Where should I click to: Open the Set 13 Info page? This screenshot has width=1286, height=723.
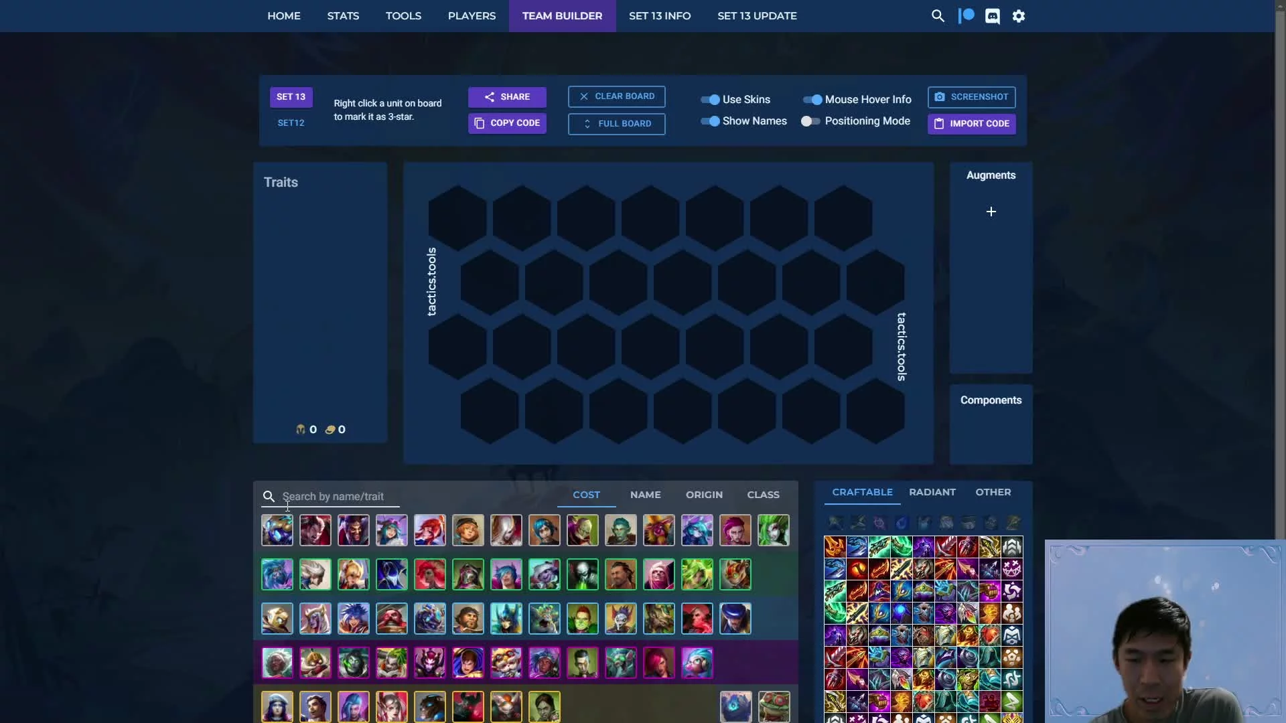click(660, 16)
